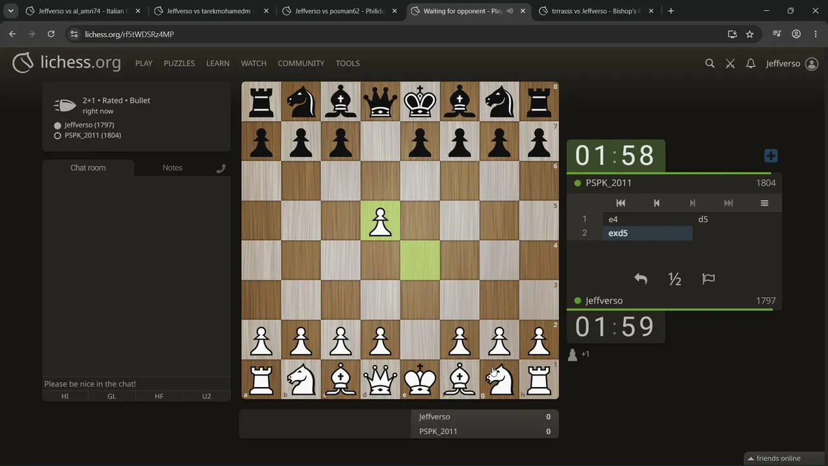Screen dimensions: 828x466
Task: Send the HI preset chat message
Action: 65,396
